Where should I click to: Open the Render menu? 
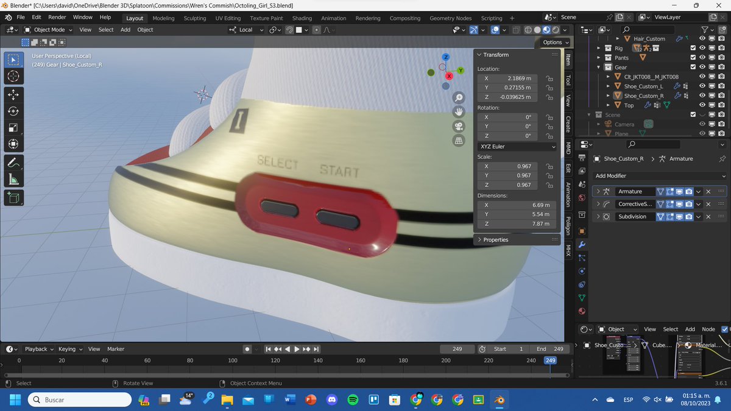pyautogui.click(x=57, y=18)
